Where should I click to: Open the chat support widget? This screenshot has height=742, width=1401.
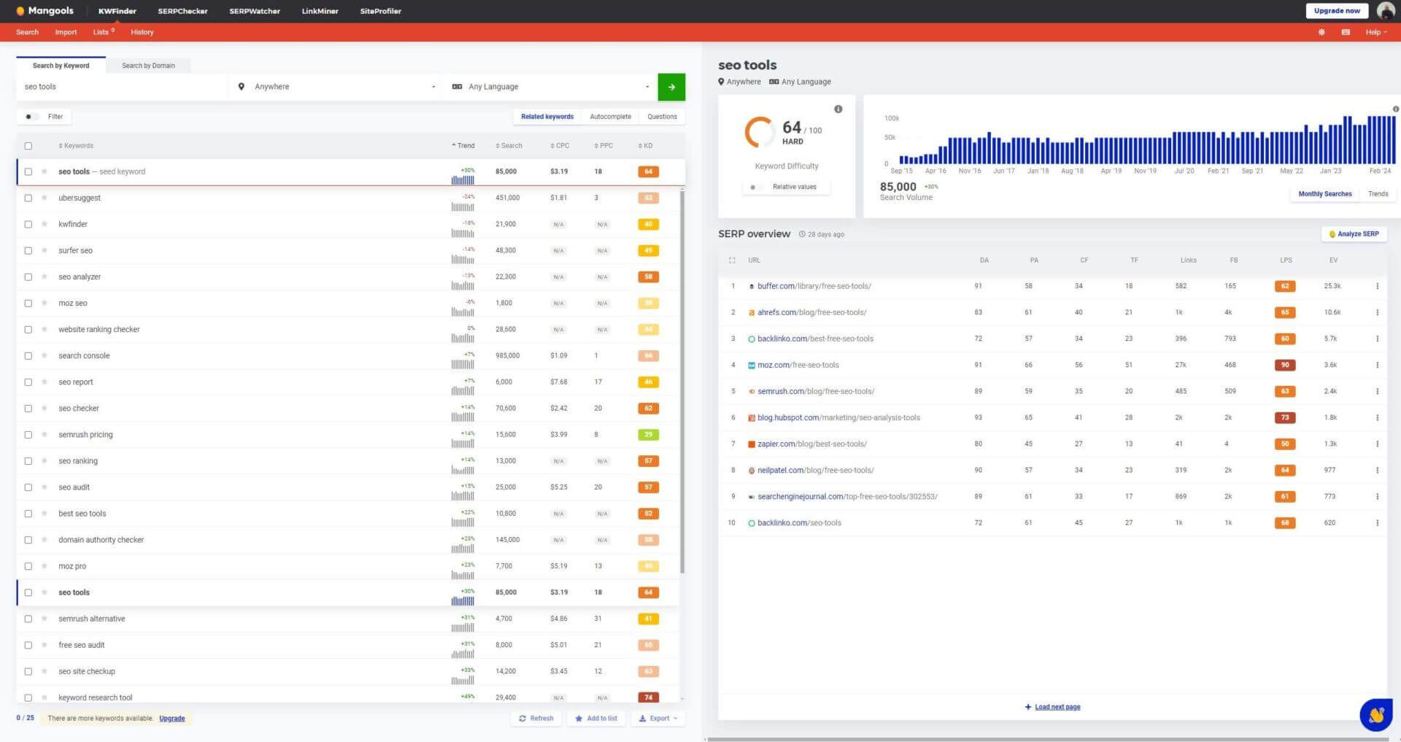tap(1375, 714)
